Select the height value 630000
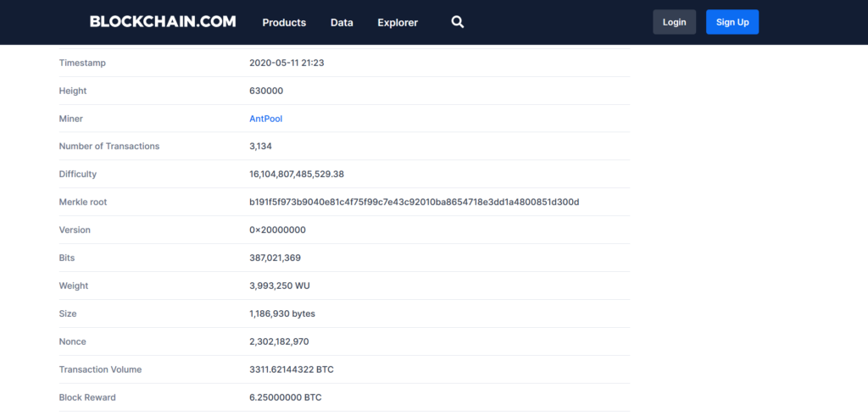The width and height of the screenshot is (868, 416). 266,91
